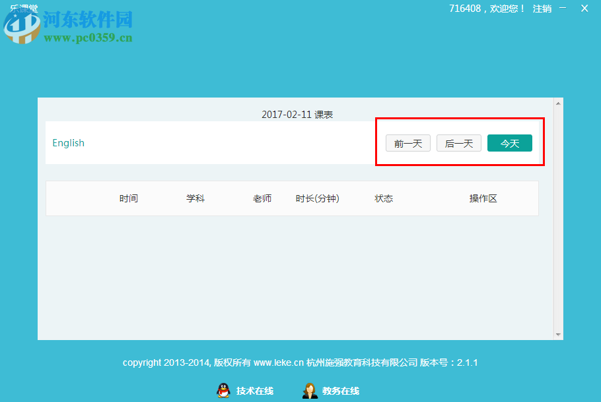This screenshot has height=402, width=601.
Task: Click scrollbar down arrow
Action: [x=558, y=334]
